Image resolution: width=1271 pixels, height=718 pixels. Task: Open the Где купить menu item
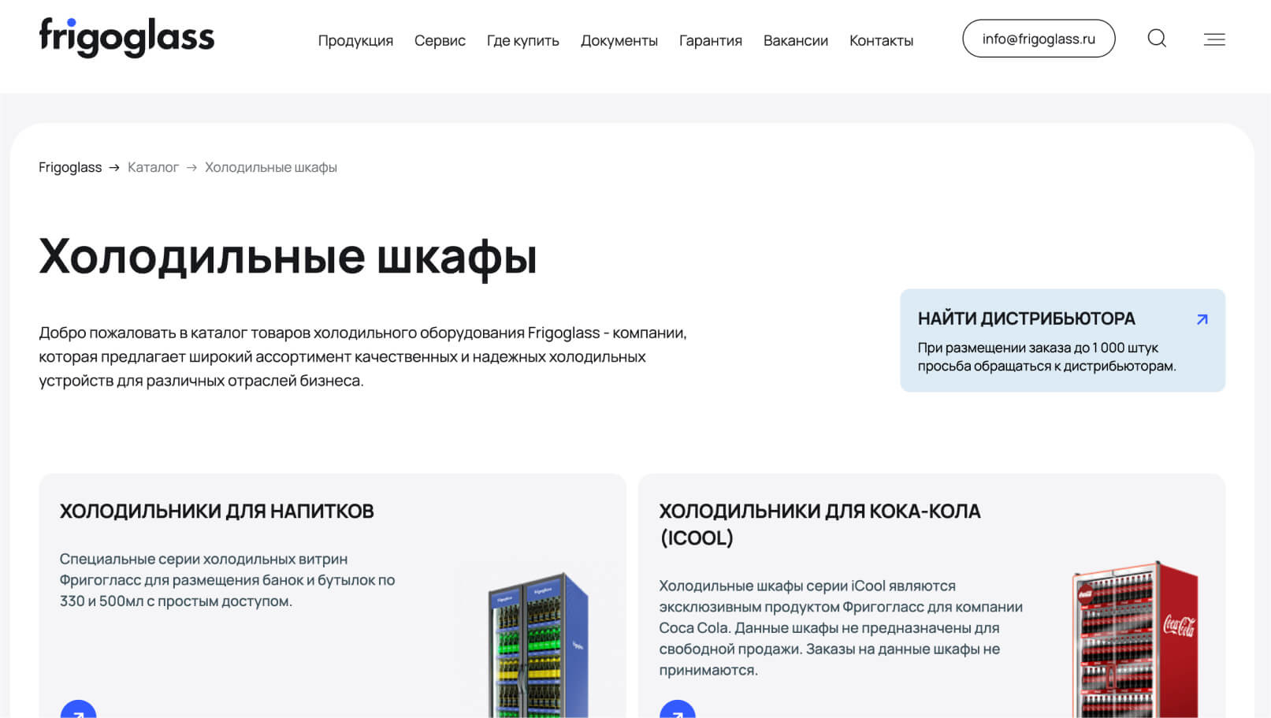(x=523, y=40)
